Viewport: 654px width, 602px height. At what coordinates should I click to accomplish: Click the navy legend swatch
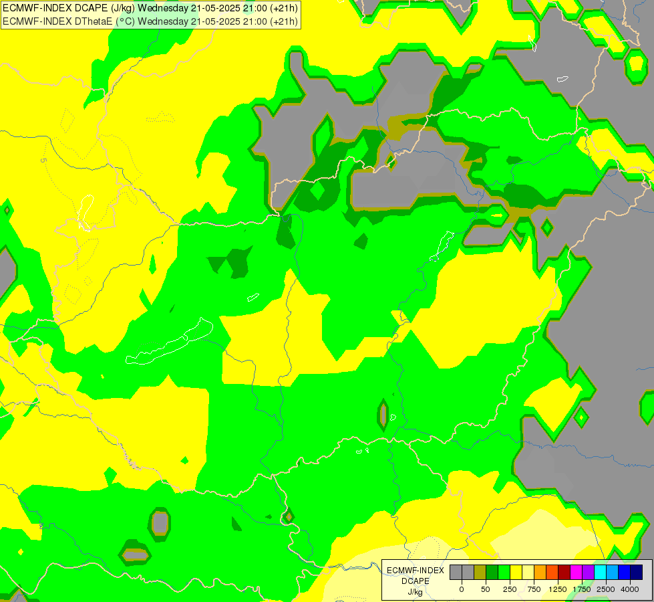pos(637,573)
